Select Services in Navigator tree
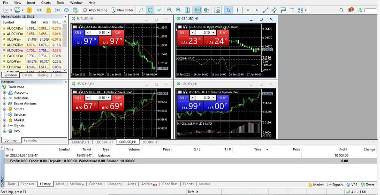The height and width of the screenshot is (195, 380). [20, 114]
